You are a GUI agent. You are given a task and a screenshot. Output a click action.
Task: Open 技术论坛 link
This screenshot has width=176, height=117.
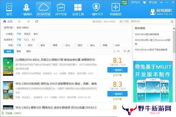pyautogui.click(x=136, y=2)
